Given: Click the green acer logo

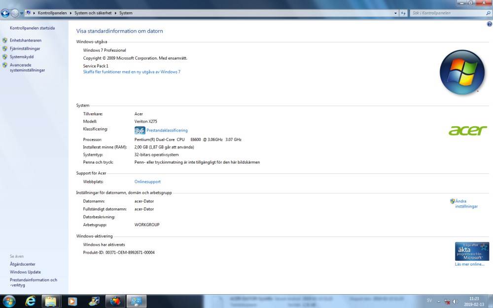Looking at the screenshot, I should [467, 131].
